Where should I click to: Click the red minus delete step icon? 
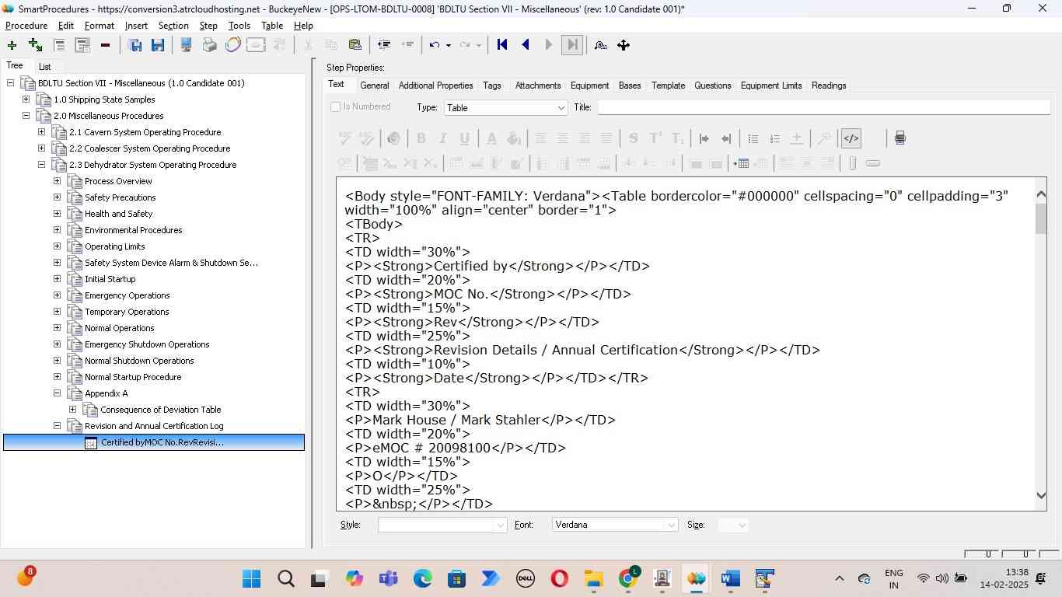[105, 45]
